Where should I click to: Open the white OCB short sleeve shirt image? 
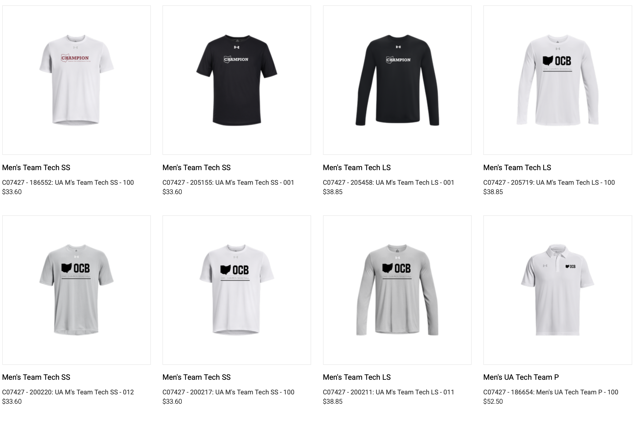click(x=237, y=290)
